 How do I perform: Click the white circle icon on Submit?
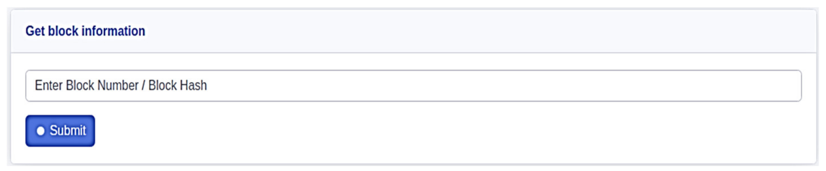click(x=40, y=131)
